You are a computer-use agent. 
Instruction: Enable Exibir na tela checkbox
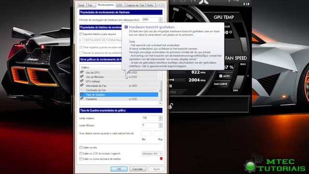81,147
